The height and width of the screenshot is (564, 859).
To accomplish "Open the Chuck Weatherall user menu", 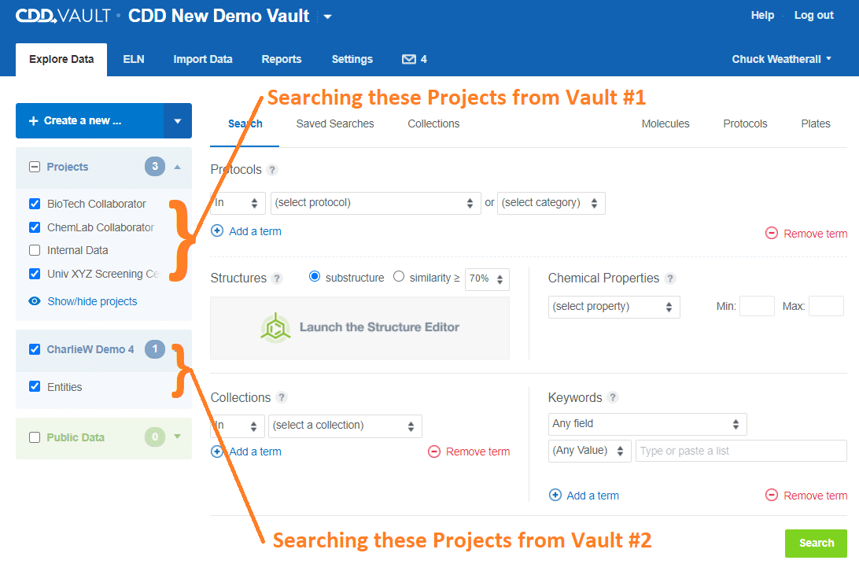I will [x=782, y=59].
